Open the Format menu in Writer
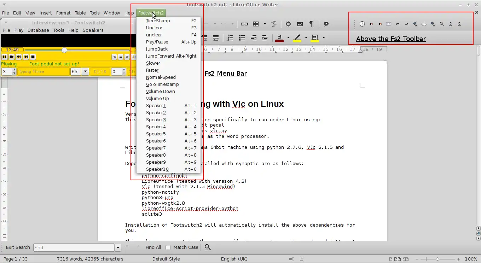 point(63,13)
